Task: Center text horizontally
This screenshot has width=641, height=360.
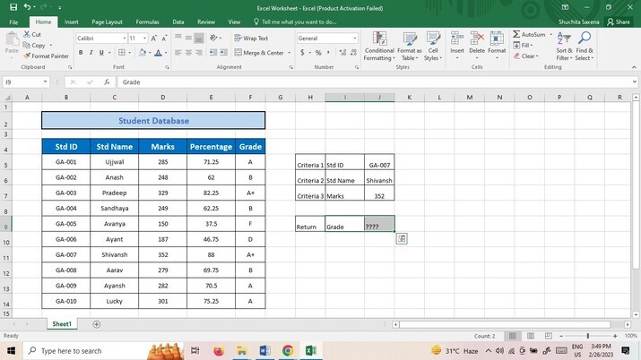Action: coord(188,53)
